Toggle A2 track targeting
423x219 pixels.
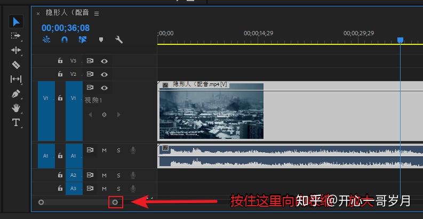tap(74, 175)
